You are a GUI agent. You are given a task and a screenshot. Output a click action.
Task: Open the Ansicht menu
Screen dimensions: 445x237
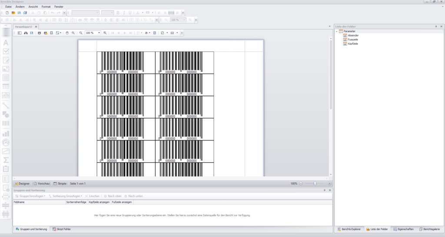pos(33,6)
